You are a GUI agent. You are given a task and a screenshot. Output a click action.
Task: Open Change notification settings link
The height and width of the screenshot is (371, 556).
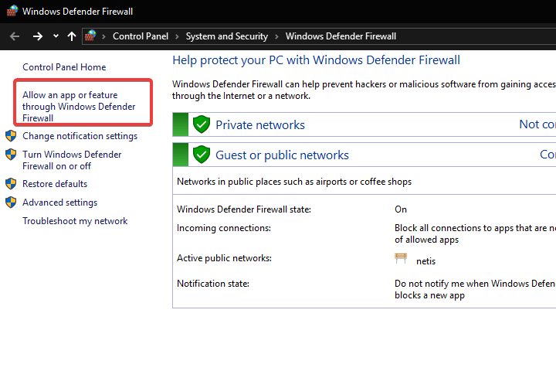click(x=80, y=136)
